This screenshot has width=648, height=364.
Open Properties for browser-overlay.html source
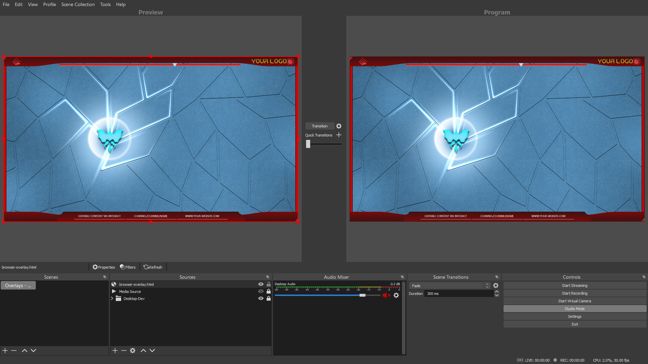pyautogui.click(x=104, y=267)
